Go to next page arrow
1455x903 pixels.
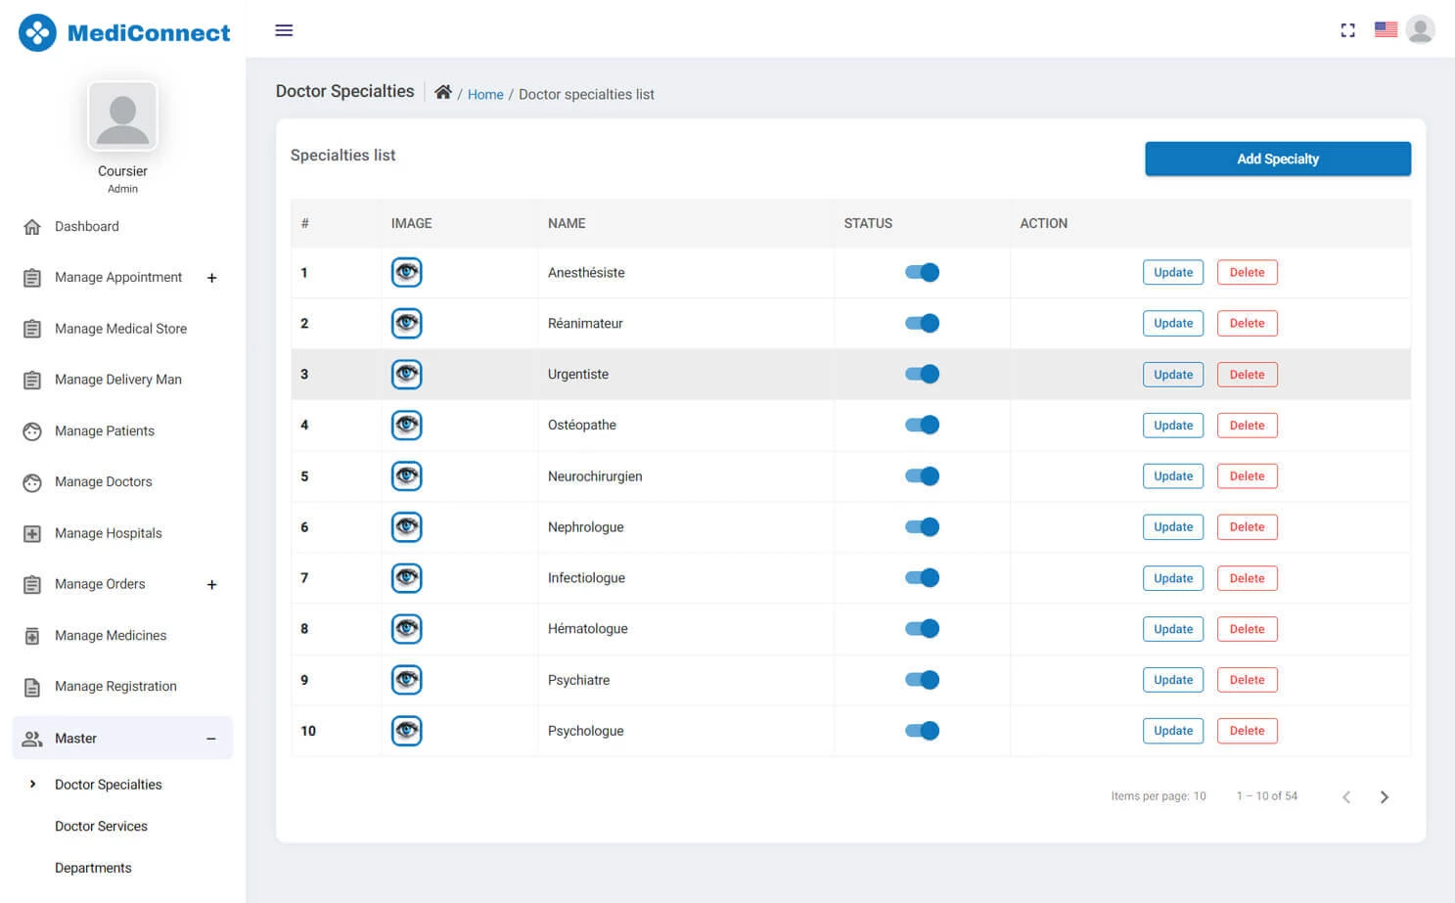click(1384, 796)
